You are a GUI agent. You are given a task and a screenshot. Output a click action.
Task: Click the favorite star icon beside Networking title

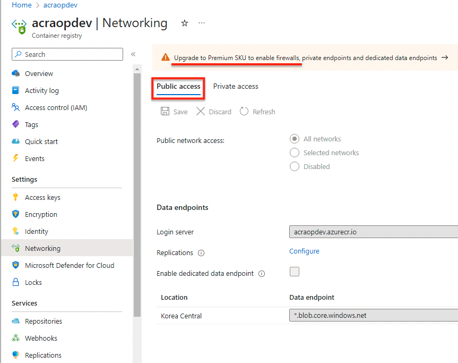click(x=184, y=23)
